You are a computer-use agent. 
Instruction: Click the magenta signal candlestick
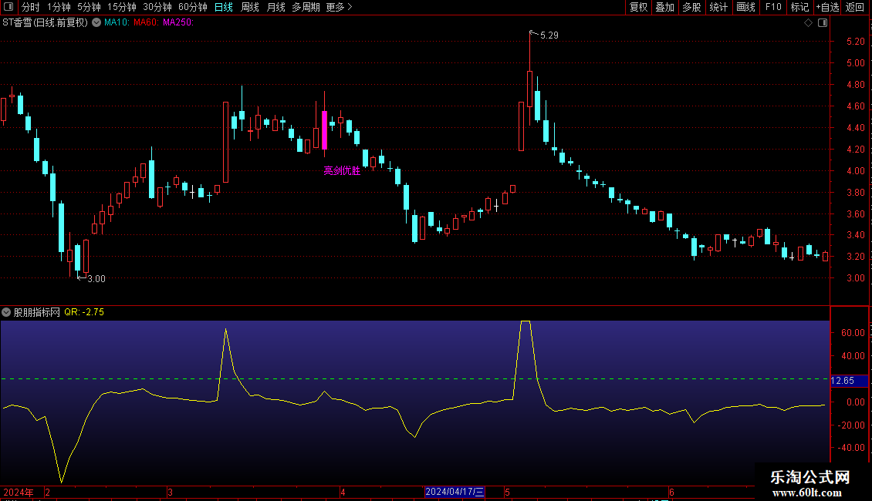pyautogui.click(x=324, y=130)
